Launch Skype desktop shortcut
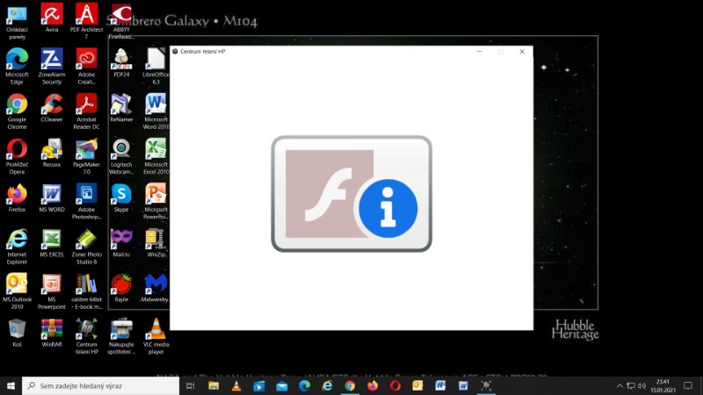Screen dimensions: 703x395 point(121,197)
